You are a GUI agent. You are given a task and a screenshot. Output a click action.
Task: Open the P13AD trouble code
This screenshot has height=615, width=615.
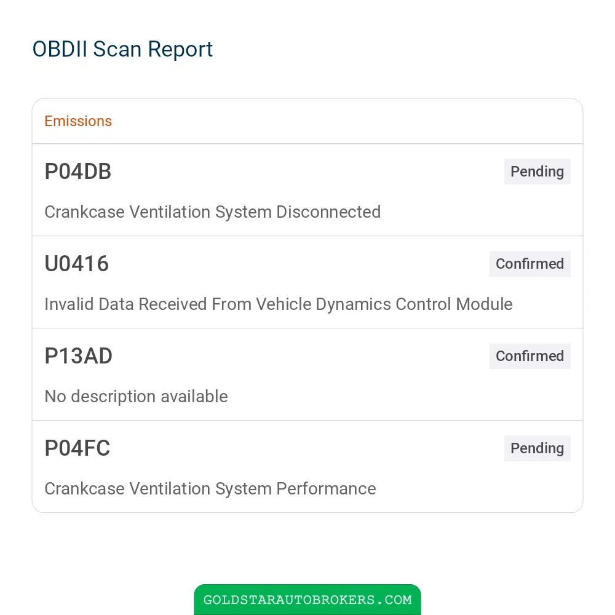coord(79,355)
